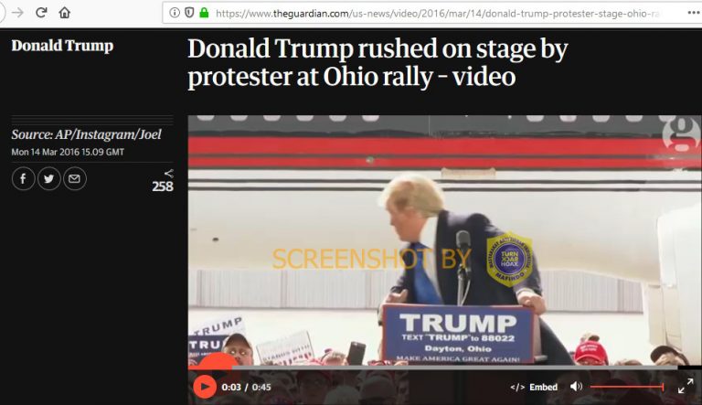This screenshot has width=702, height=405.
Task: Seek on the video progress bar
Action: click(433, 368)
